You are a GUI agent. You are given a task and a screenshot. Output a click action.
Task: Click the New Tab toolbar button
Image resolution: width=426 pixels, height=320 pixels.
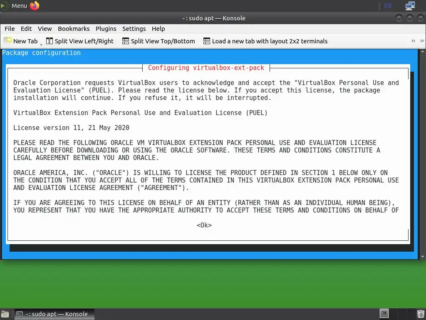21,41
